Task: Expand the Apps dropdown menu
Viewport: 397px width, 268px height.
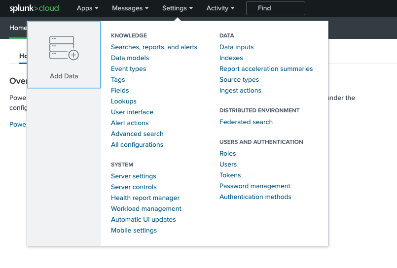Action: click(x=87, y=8)
